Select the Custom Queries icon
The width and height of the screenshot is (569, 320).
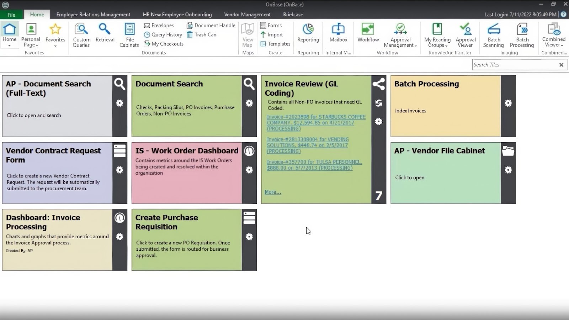pyautogui.click(x=81, y=34)
